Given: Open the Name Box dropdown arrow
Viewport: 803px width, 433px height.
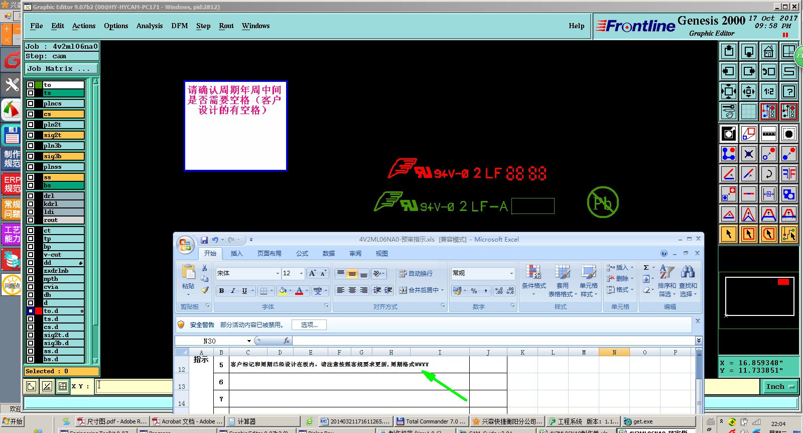Looking at the screenshot, I should click(249, 341).
